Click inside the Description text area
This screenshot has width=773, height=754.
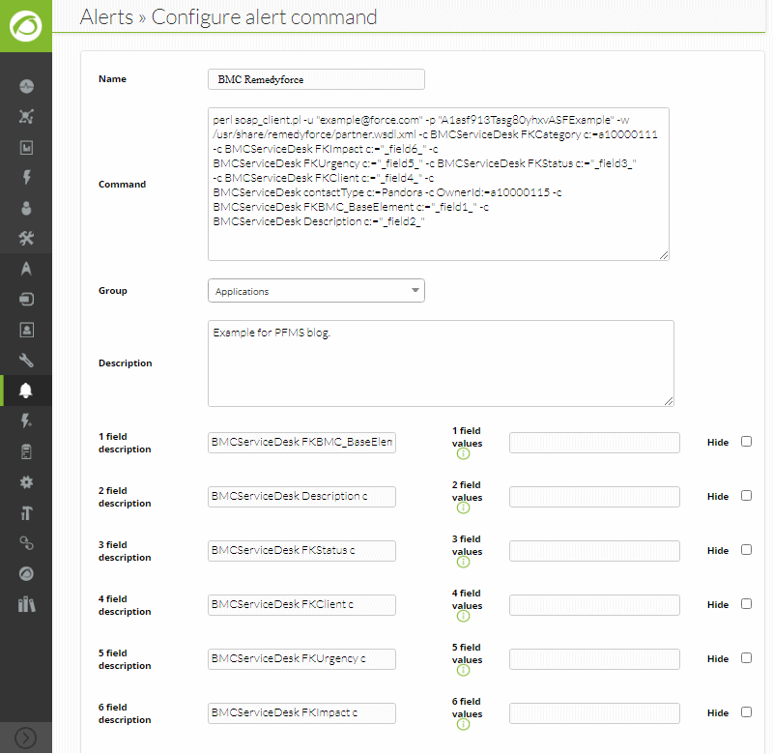(x=441, y=363)
